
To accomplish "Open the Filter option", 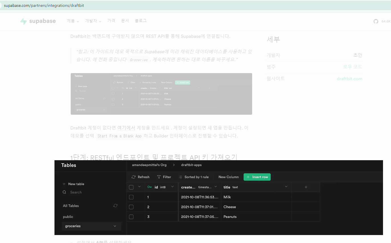I will tap(164, 177).
